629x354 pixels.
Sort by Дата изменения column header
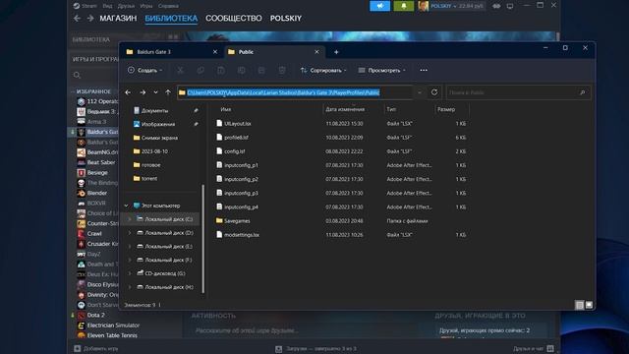pos(345,109)
